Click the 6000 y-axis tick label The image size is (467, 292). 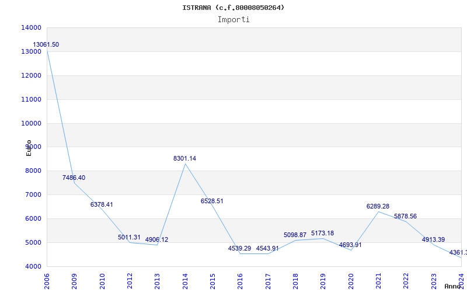click(33, 218)
